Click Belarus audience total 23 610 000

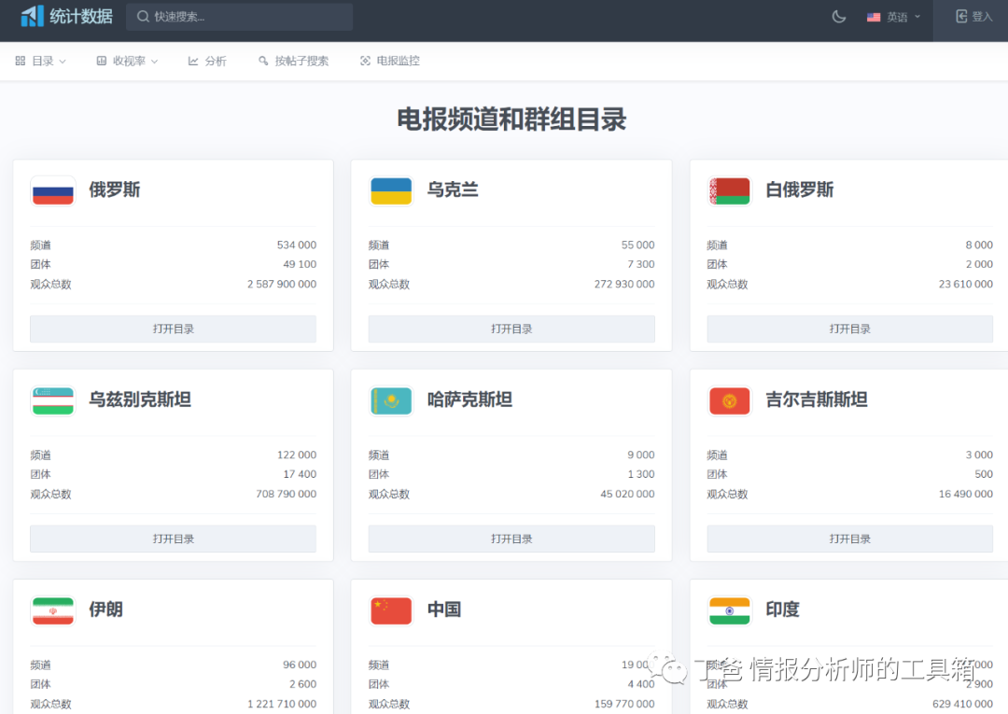966,284
